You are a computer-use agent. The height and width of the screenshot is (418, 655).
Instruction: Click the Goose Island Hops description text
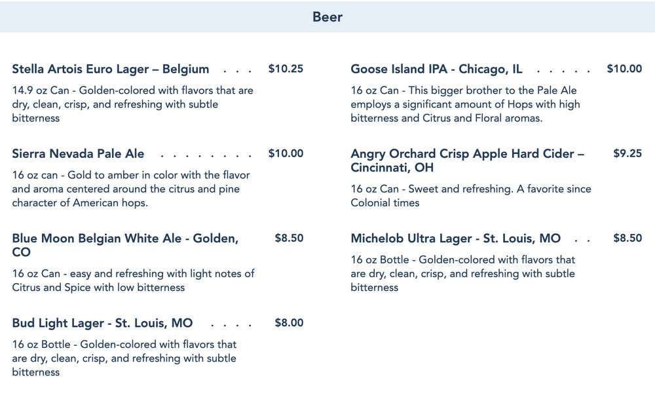pyautogui.click(x=465, y=104)
